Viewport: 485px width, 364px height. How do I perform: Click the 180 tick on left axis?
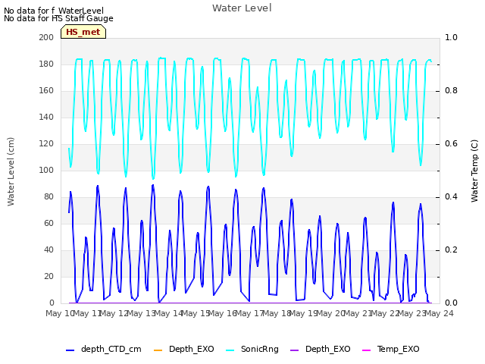pos(46,64)
